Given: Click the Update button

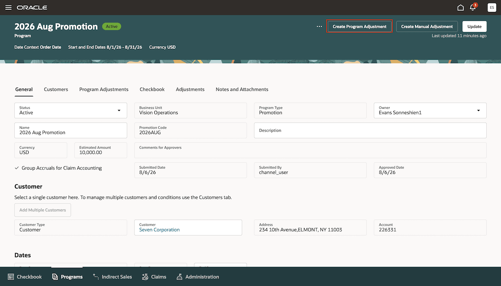Looking at the screenshot, I should (474, 27).
